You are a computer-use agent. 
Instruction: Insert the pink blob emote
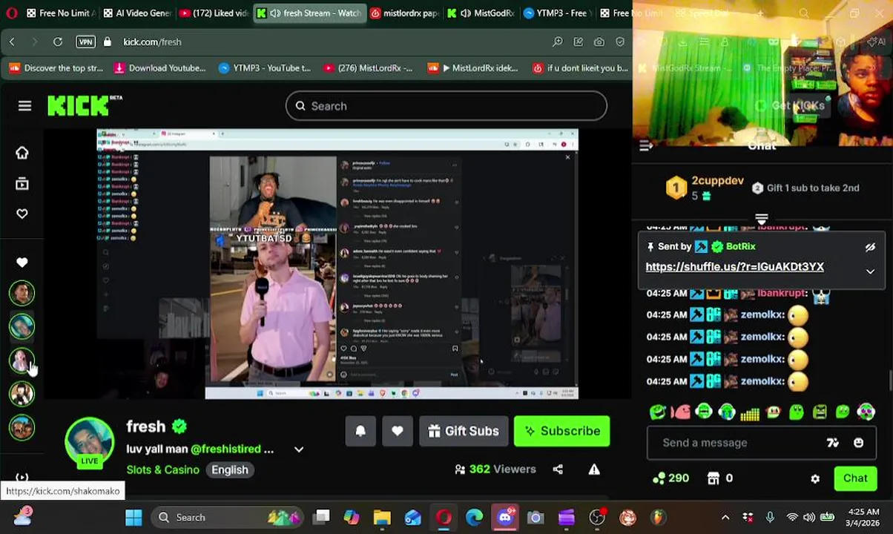[x=680, y=412]
